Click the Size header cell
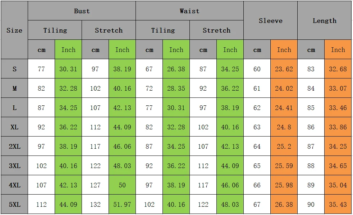 point(14,30)
